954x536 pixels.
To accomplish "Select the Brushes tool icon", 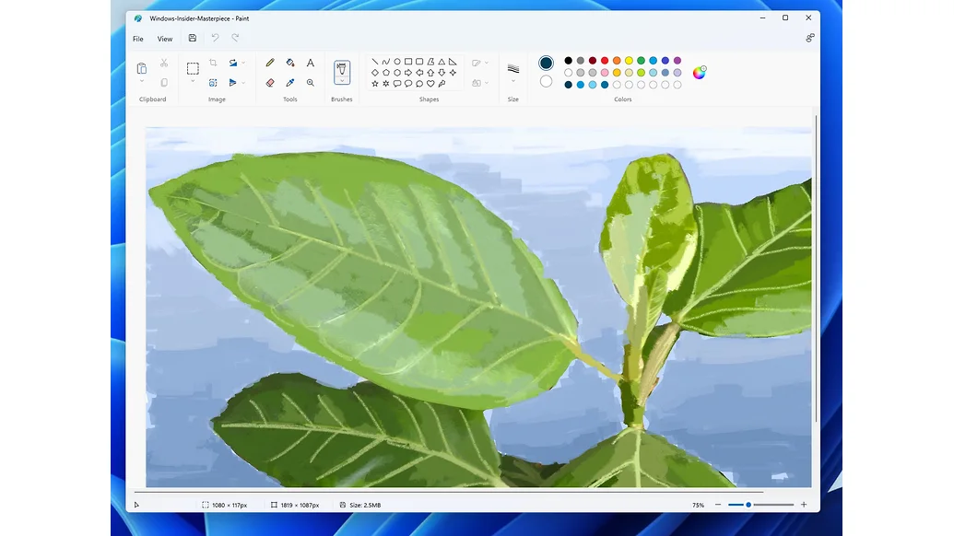I will [342, 69].
